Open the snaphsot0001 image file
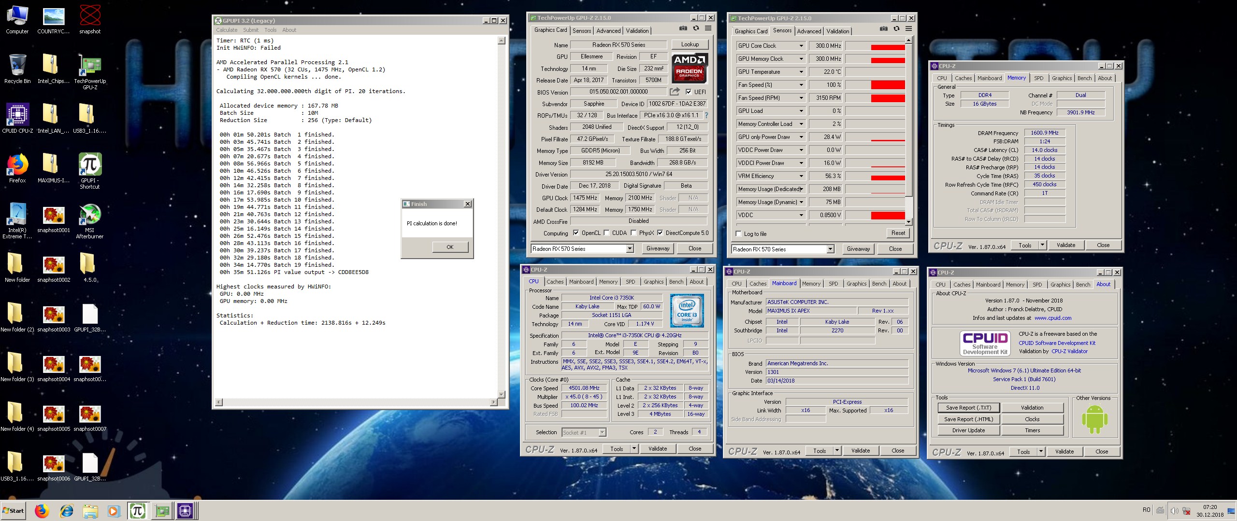This screenshot has height=521, width=1237. pos(54,219)
